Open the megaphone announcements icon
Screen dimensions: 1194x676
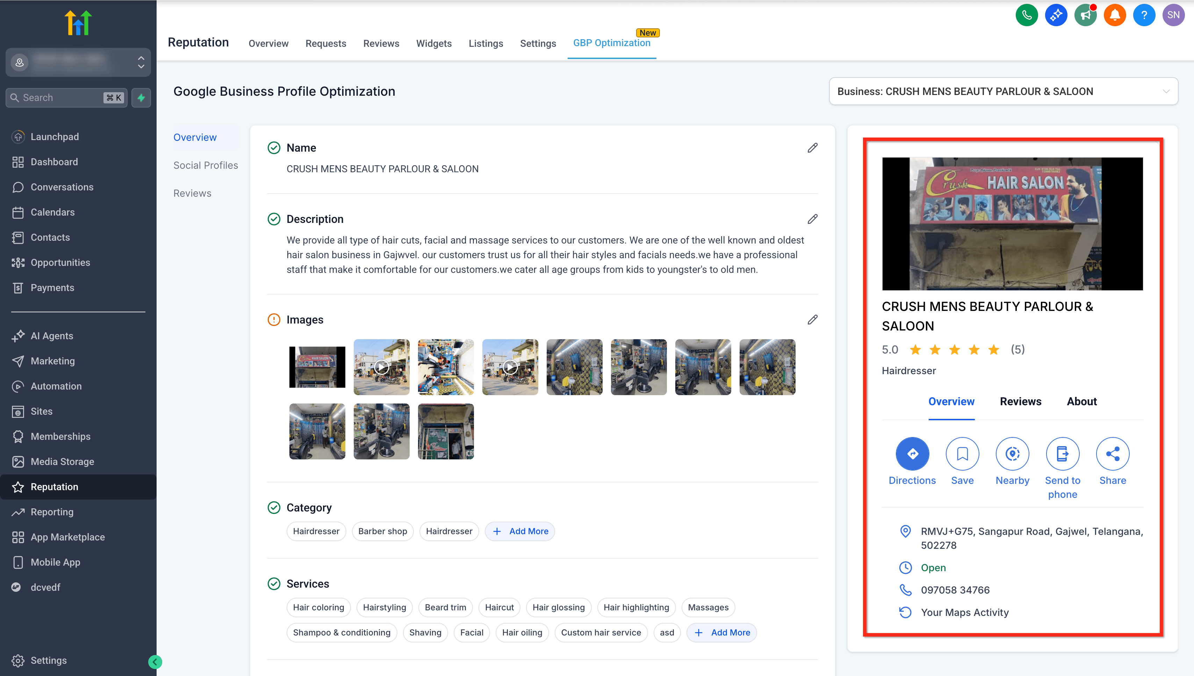coord(1085,15)
